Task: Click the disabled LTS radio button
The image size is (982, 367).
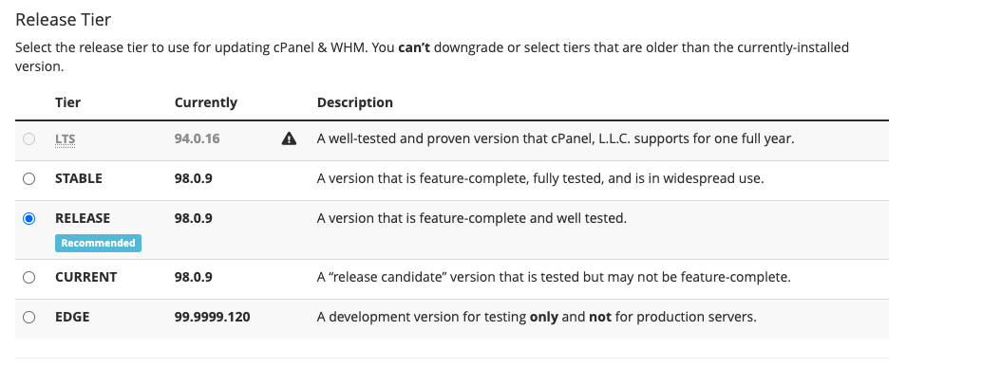Action: click(x=28, y=138)
